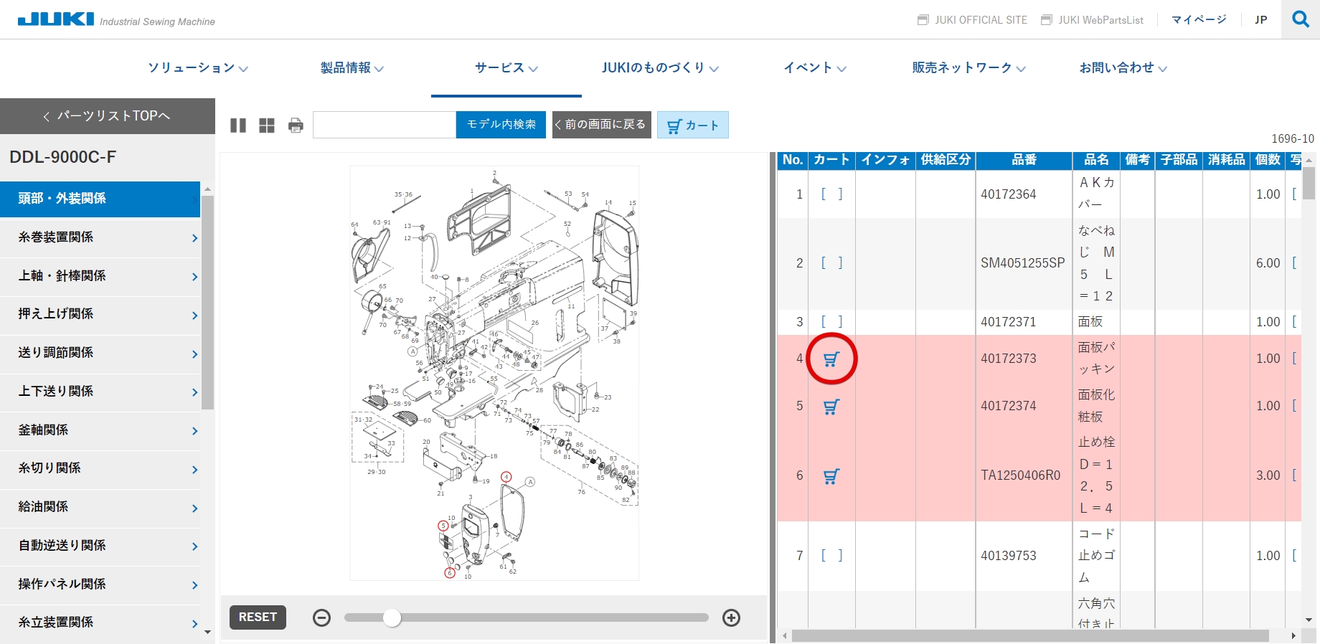The image size is (1320, 644).
Task: Zoom in diagram with plus icon
Action: pyautogui.click(x=731, y=617)
